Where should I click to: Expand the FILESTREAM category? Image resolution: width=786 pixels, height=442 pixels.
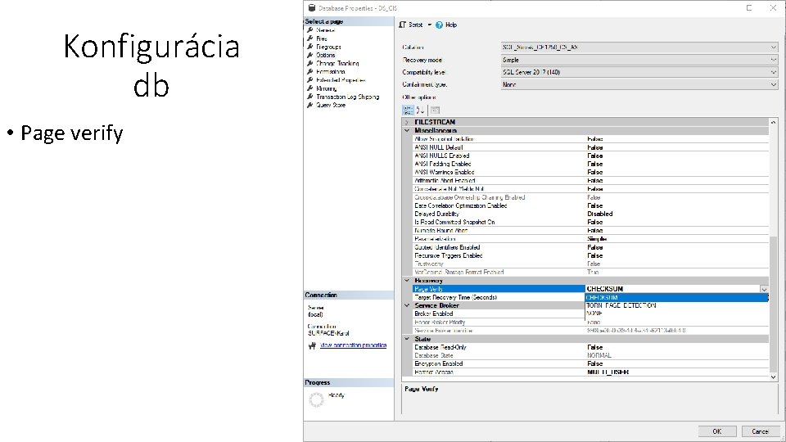(407, 122)
